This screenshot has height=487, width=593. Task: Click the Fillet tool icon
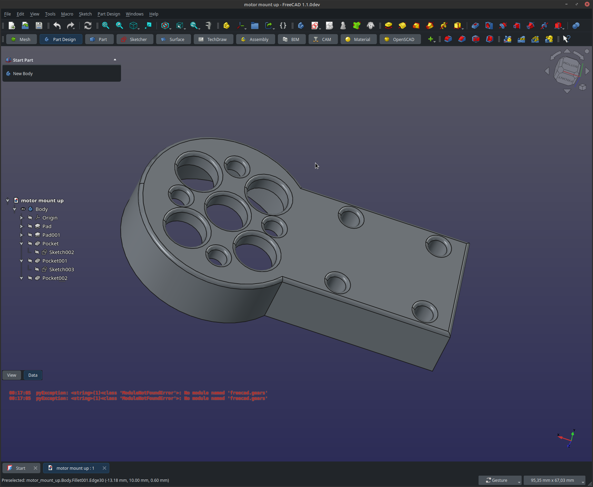448,39
